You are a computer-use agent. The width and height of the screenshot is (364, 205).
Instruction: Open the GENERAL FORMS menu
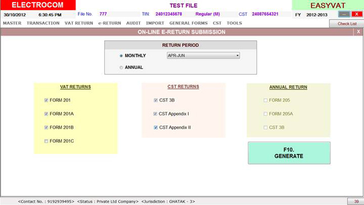point(188,23)
